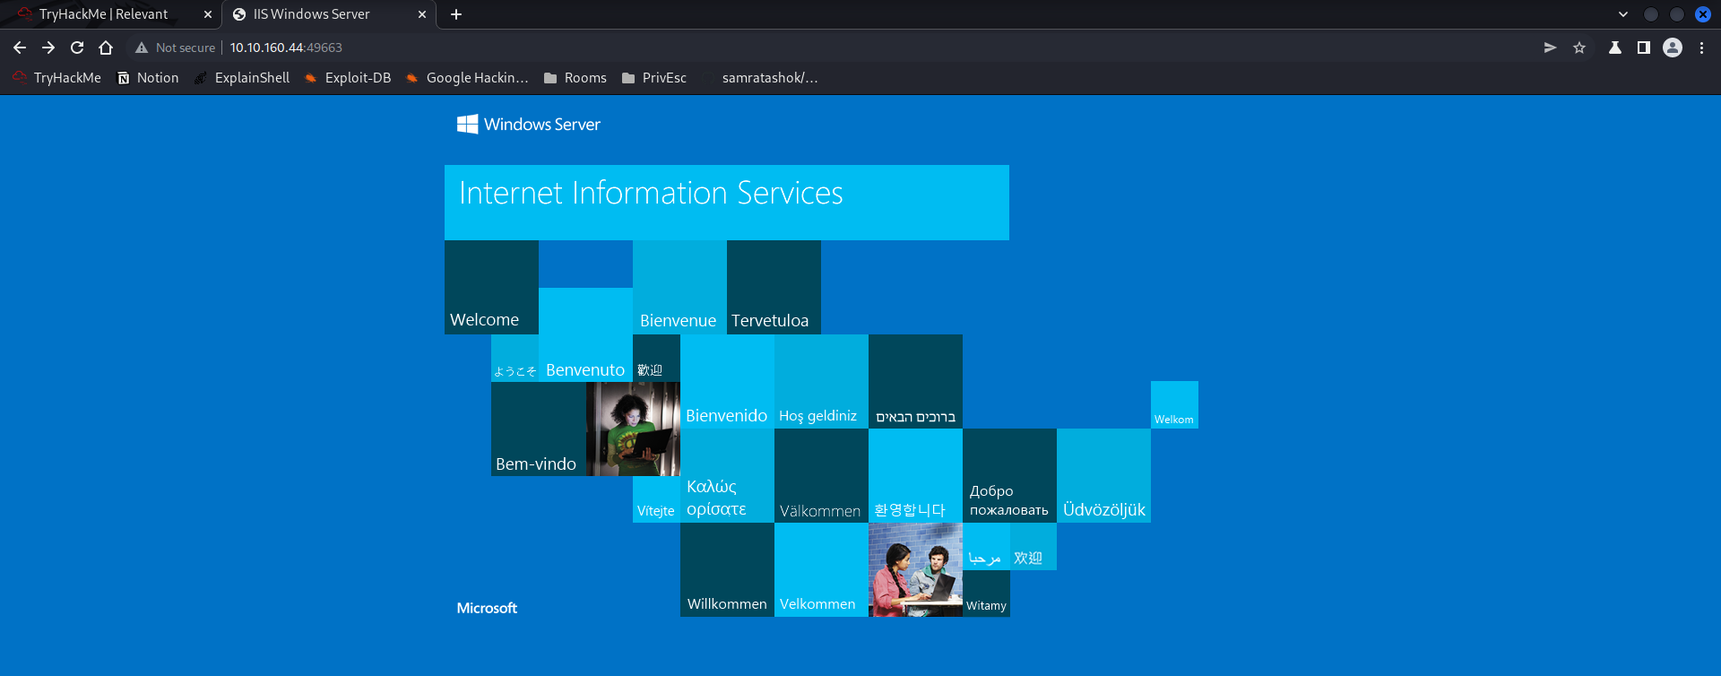Open the three-dot browser menu
Screen dimensions: 1721x676
[x=1701, y=48]
